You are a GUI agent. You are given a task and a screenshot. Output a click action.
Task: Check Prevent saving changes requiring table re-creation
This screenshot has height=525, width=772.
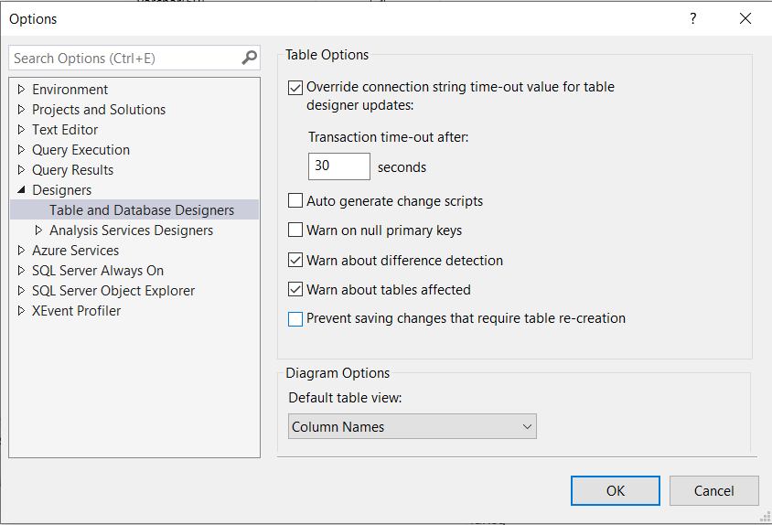(295, 319)
